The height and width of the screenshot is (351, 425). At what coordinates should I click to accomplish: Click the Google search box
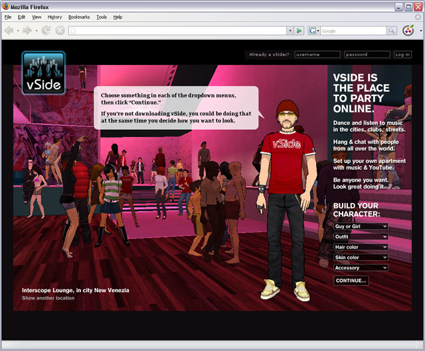click(353, 30)
